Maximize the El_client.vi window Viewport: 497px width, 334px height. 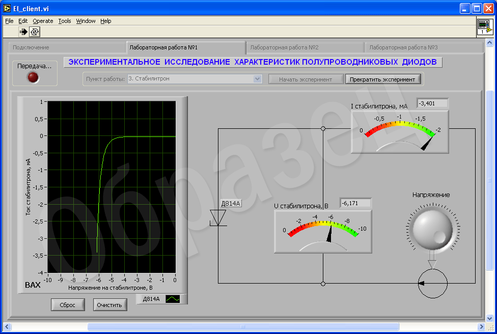(x=477, y=9)
